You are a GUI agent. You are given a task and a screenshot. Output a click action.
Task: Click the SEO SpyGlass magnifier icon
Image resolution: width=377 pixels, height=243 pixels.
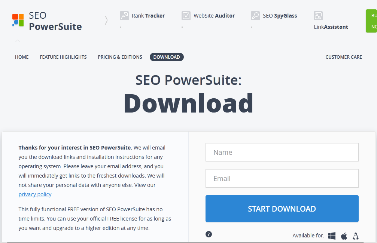[x=255, y=16]
